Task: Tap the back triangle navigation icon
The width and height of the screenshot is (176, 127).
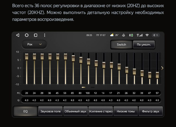Action: pos(18,35)
